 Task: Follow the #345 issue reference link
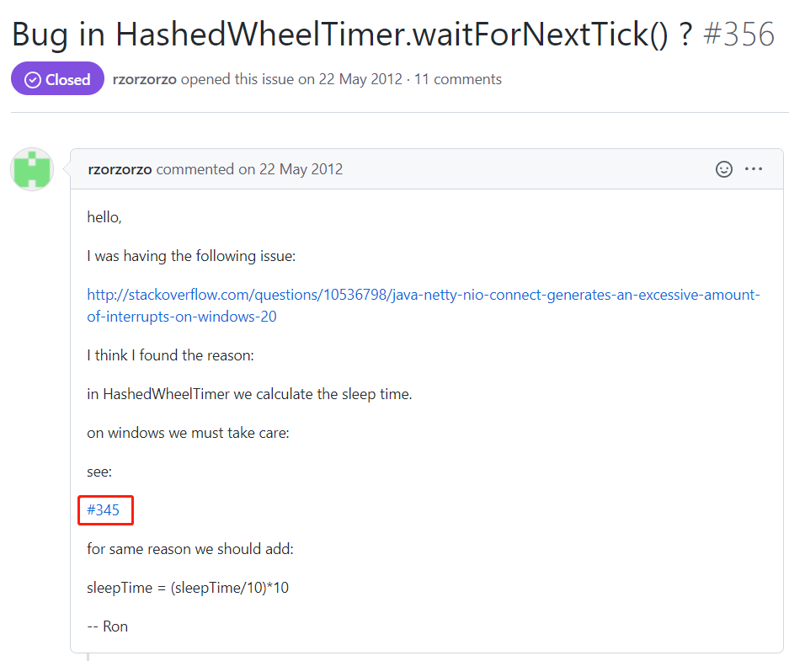pos(104,510)
